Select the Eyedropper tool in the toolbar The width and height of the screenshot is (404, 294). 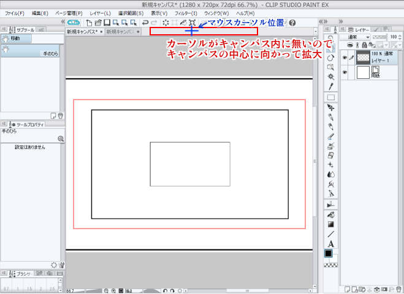(x=330, y=87)
